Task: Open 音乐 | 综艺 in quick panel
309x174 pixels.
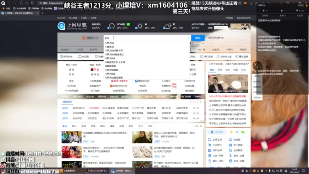Action: tap(216, 161)
